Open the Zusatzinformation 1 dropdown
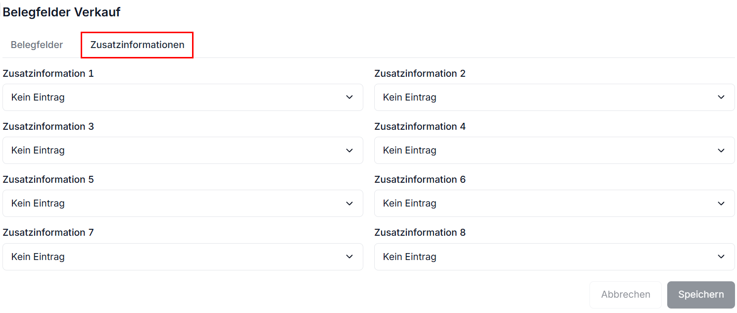The height and width of the screenshot is (313, 737). pos(183,97)
